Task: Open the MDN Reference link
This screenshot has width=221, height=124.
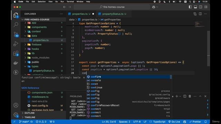Action: (x=30, y=88)
